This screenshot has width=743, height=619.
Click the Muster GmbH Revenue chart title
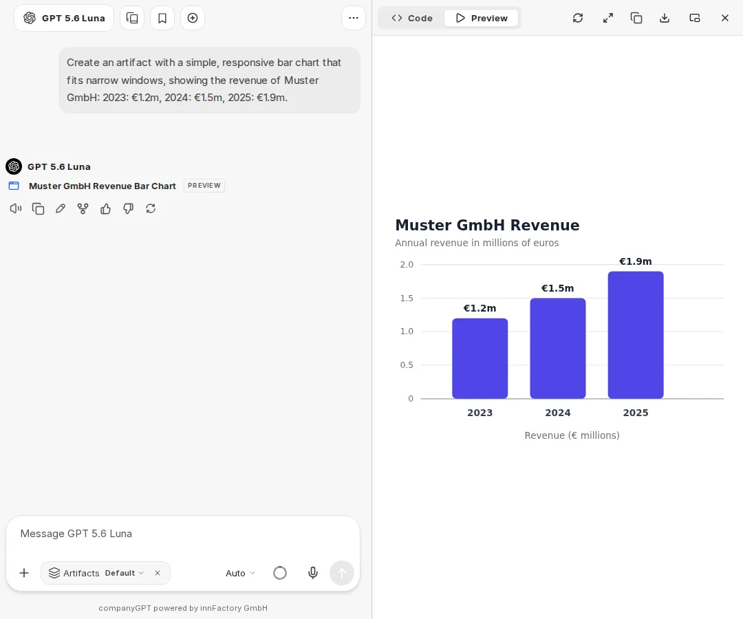click(x=487, y=225)
